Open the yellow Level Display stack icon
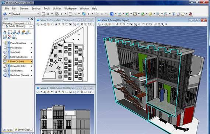The width and height of the screenshot is (210, 134). point(151,14)
